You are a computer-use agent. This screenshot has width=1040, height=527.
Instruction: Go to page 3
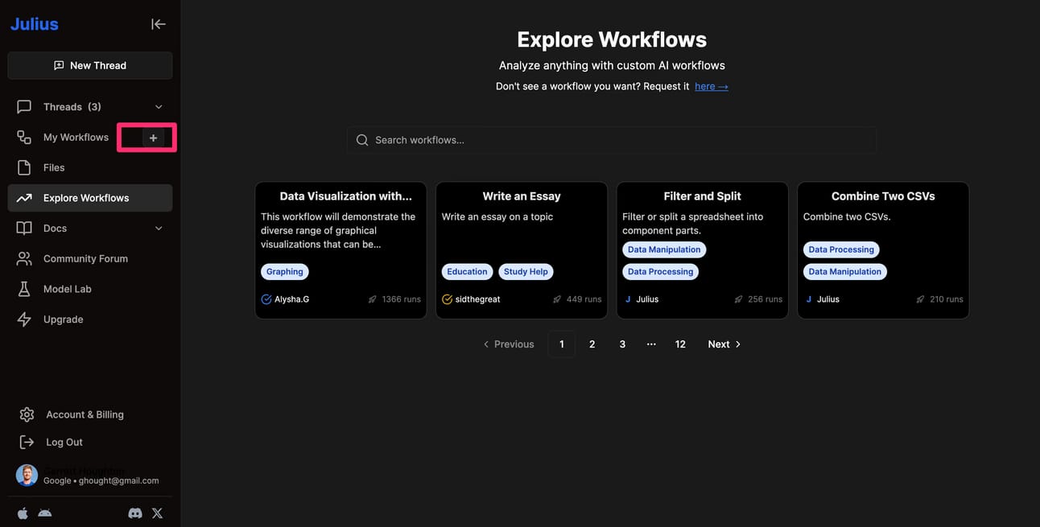622,344
